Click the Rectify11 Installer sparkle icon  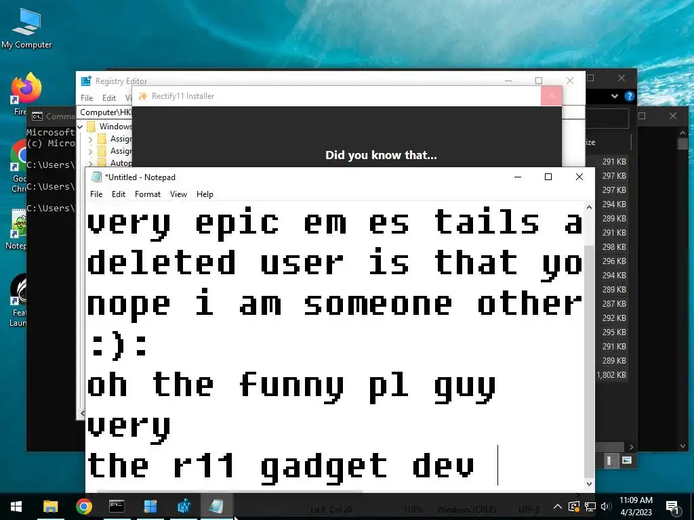tap(142, 96)
